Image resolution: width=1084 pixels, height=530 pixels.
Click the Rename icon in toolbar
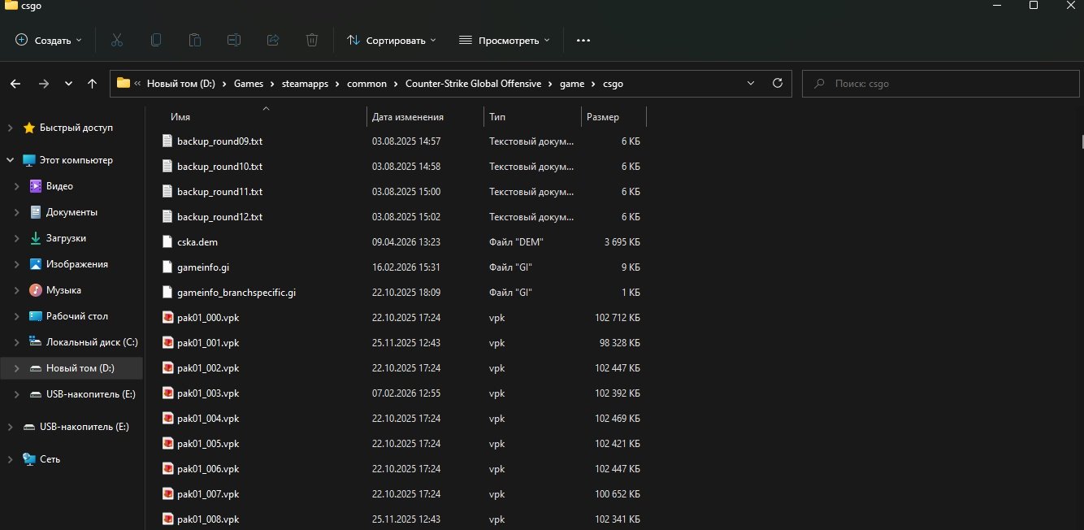(234, 40)
